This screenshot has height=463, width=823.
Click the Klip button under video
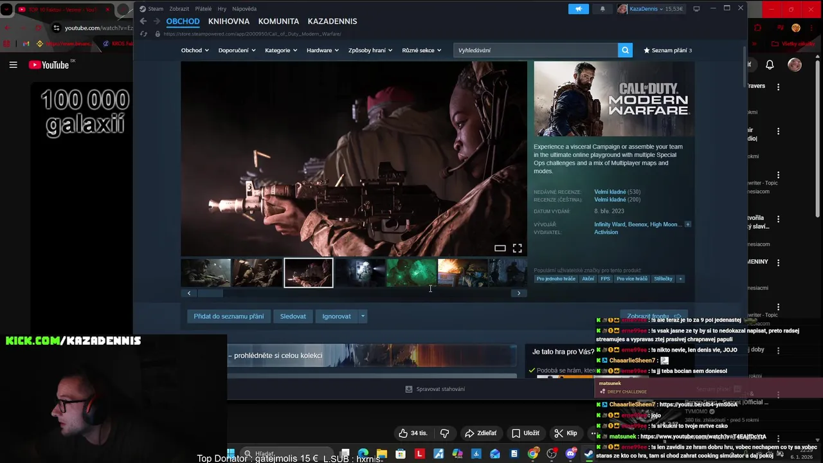coord(566,433)
